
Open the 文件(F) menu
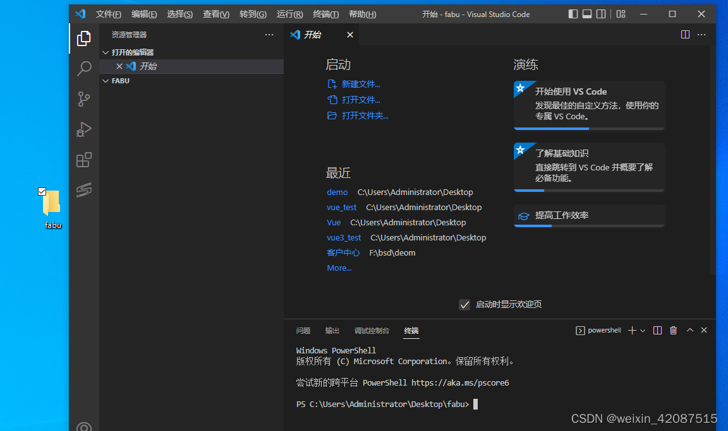[x=108, y=15]
